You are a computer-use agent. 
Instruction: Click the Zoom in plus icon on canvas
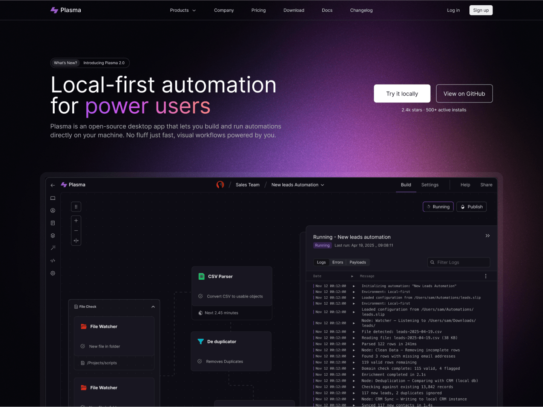(76, 220)
